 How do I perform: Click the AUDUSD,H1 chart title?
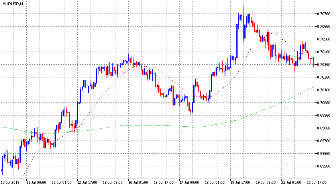point(14,4)
